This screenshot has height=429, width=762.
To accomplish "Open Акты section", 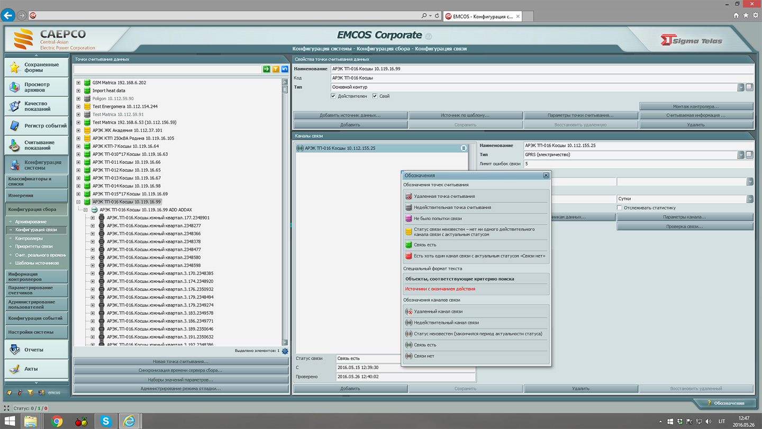I will 37,369.
